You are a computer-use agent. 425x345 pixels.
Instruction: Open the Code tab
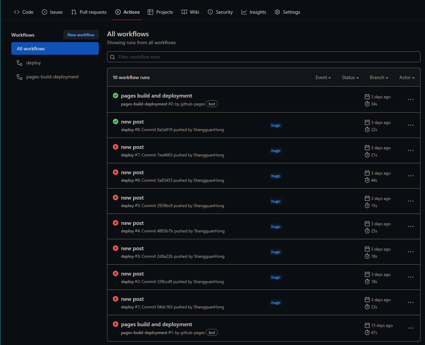[24, 12]
